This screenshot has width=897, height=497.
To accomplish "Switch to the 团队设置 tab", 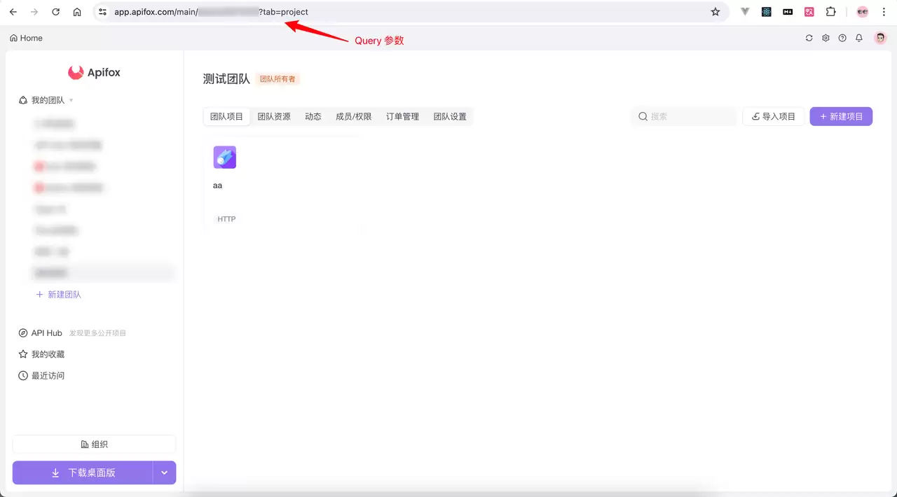I will (x=450, y=117).
